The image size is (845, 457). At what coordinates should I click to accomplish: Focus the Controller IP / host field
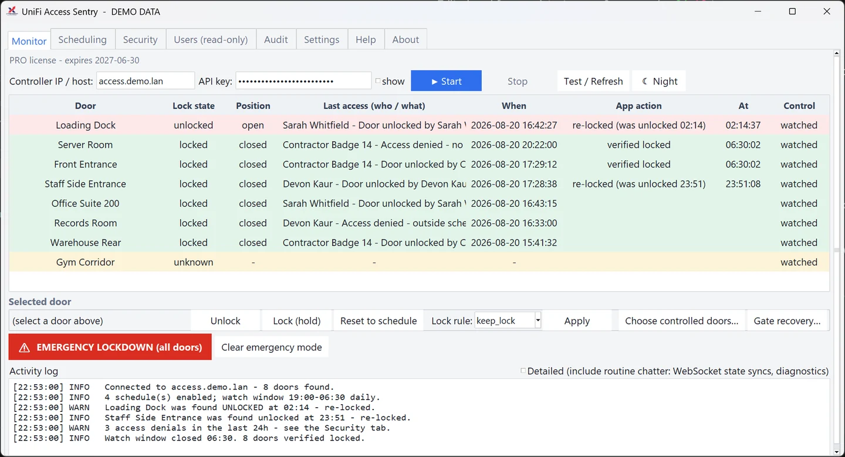point(146,81)
